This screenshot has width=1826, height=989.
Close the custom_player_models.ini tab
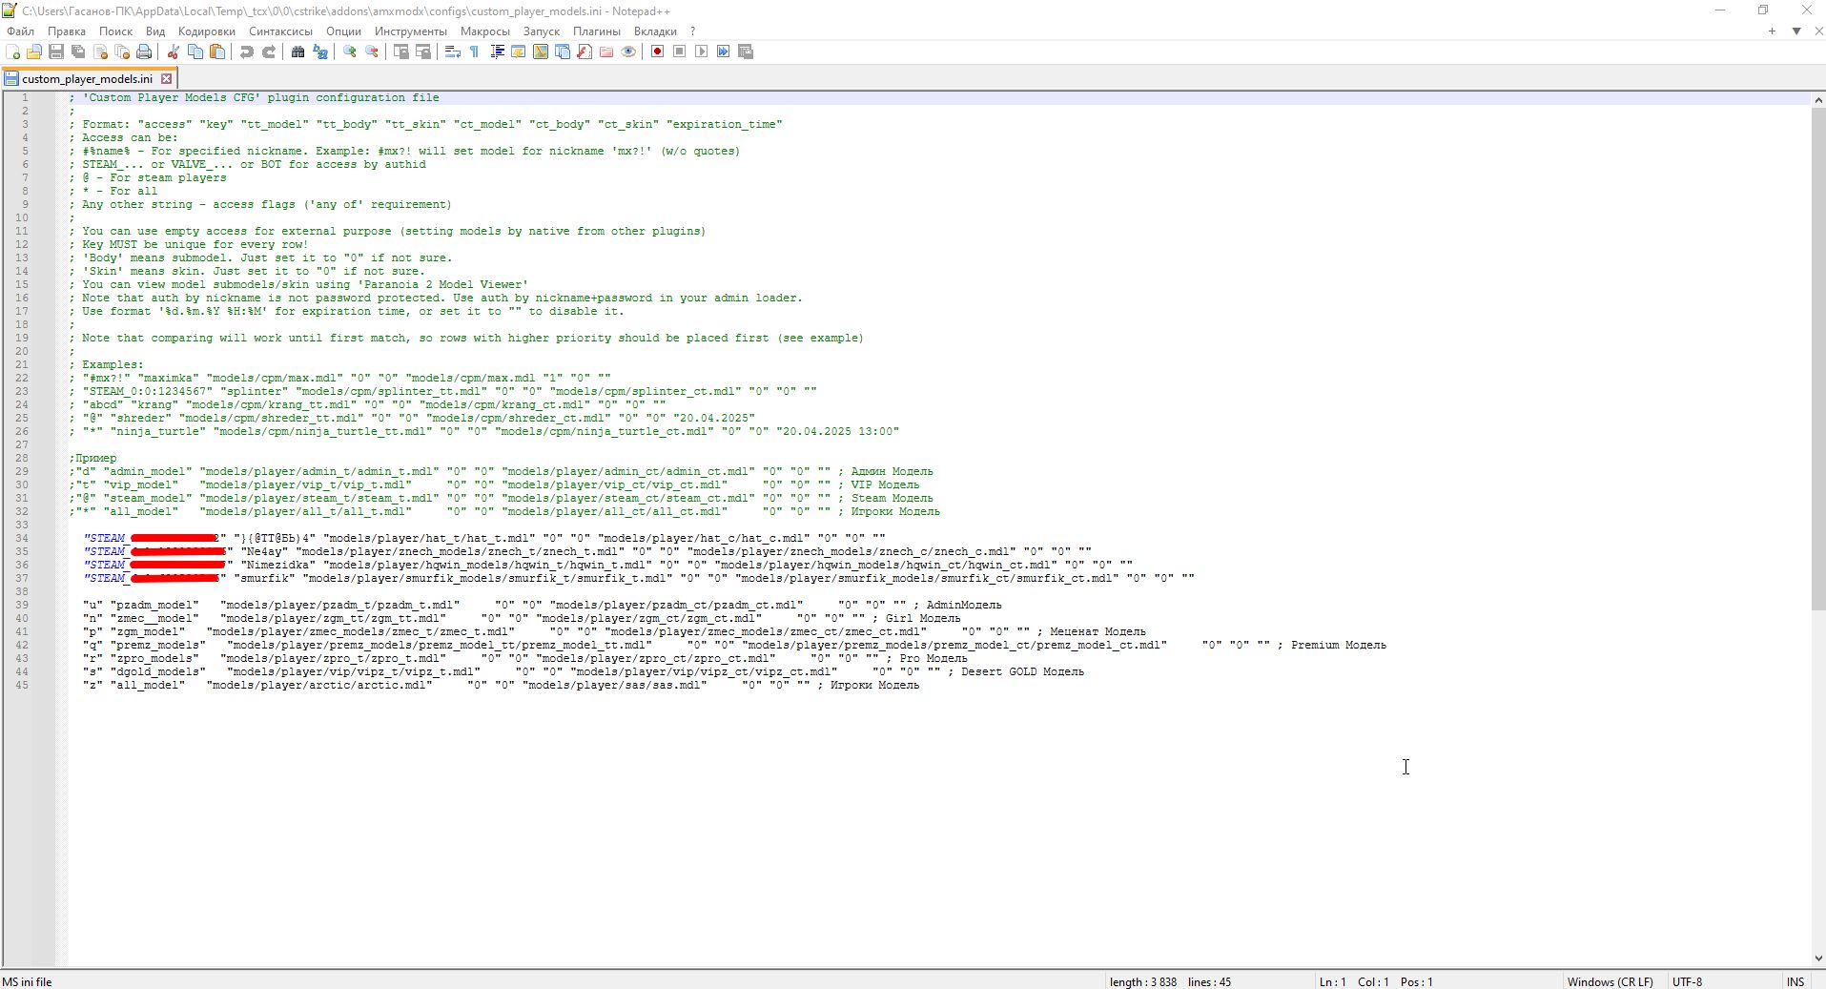tap(166, 79)
